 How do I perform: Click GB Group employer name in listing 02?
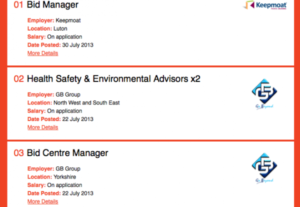coord(68,94)
